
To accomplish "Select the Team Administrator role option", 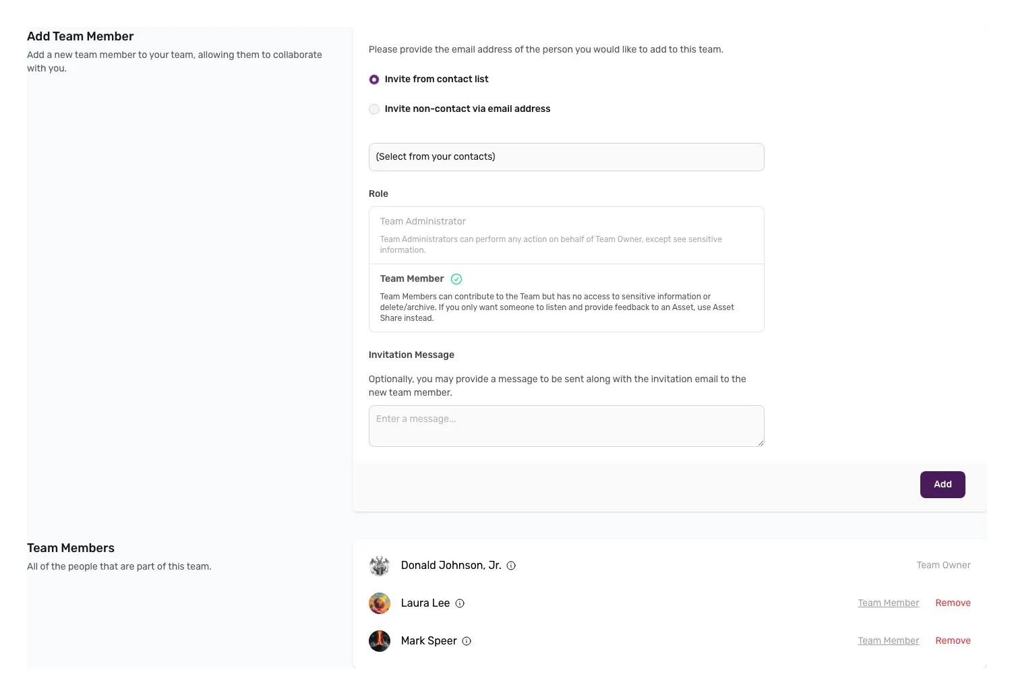I will (566, 235).
